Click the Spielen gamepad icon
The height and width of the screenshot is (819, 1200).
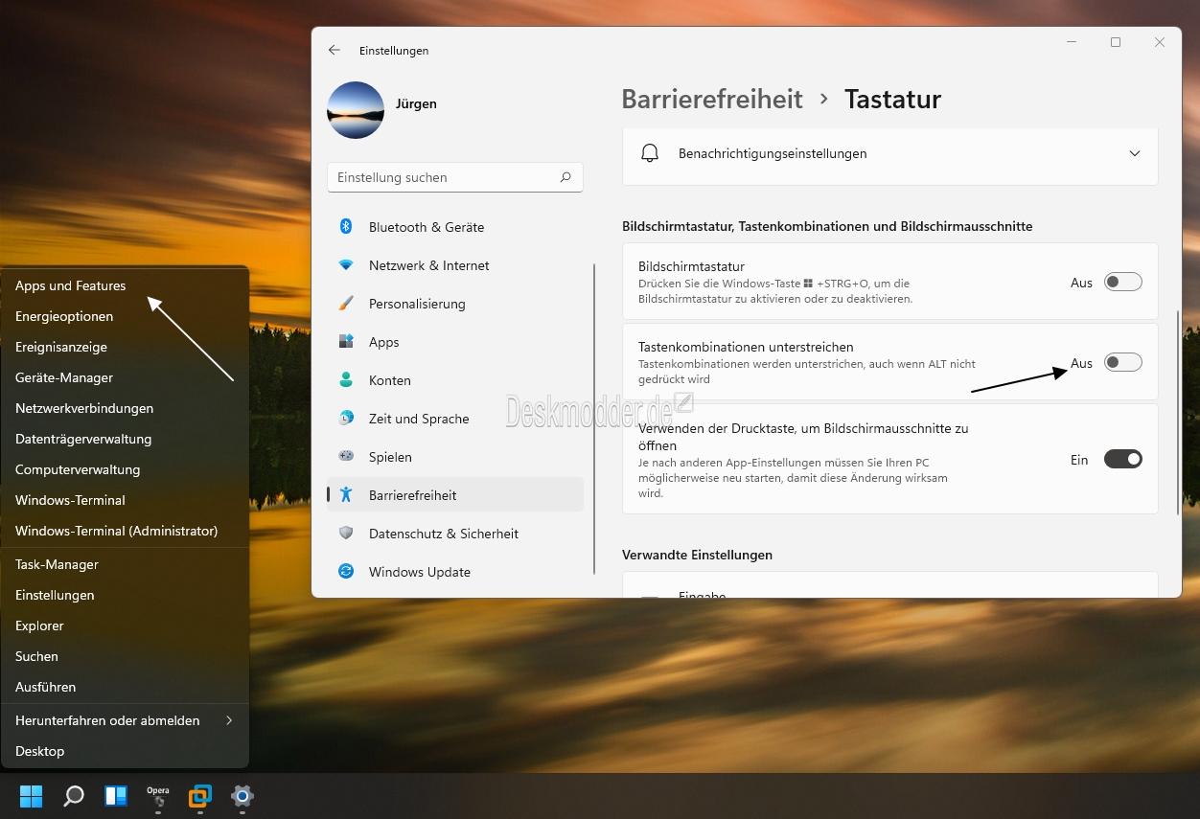(x=346, y=457)
